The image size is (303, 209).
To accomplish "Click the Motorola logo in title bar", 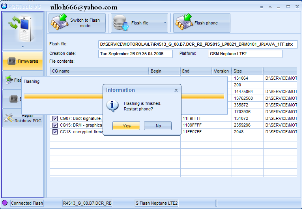I will (x=4, y=6).
